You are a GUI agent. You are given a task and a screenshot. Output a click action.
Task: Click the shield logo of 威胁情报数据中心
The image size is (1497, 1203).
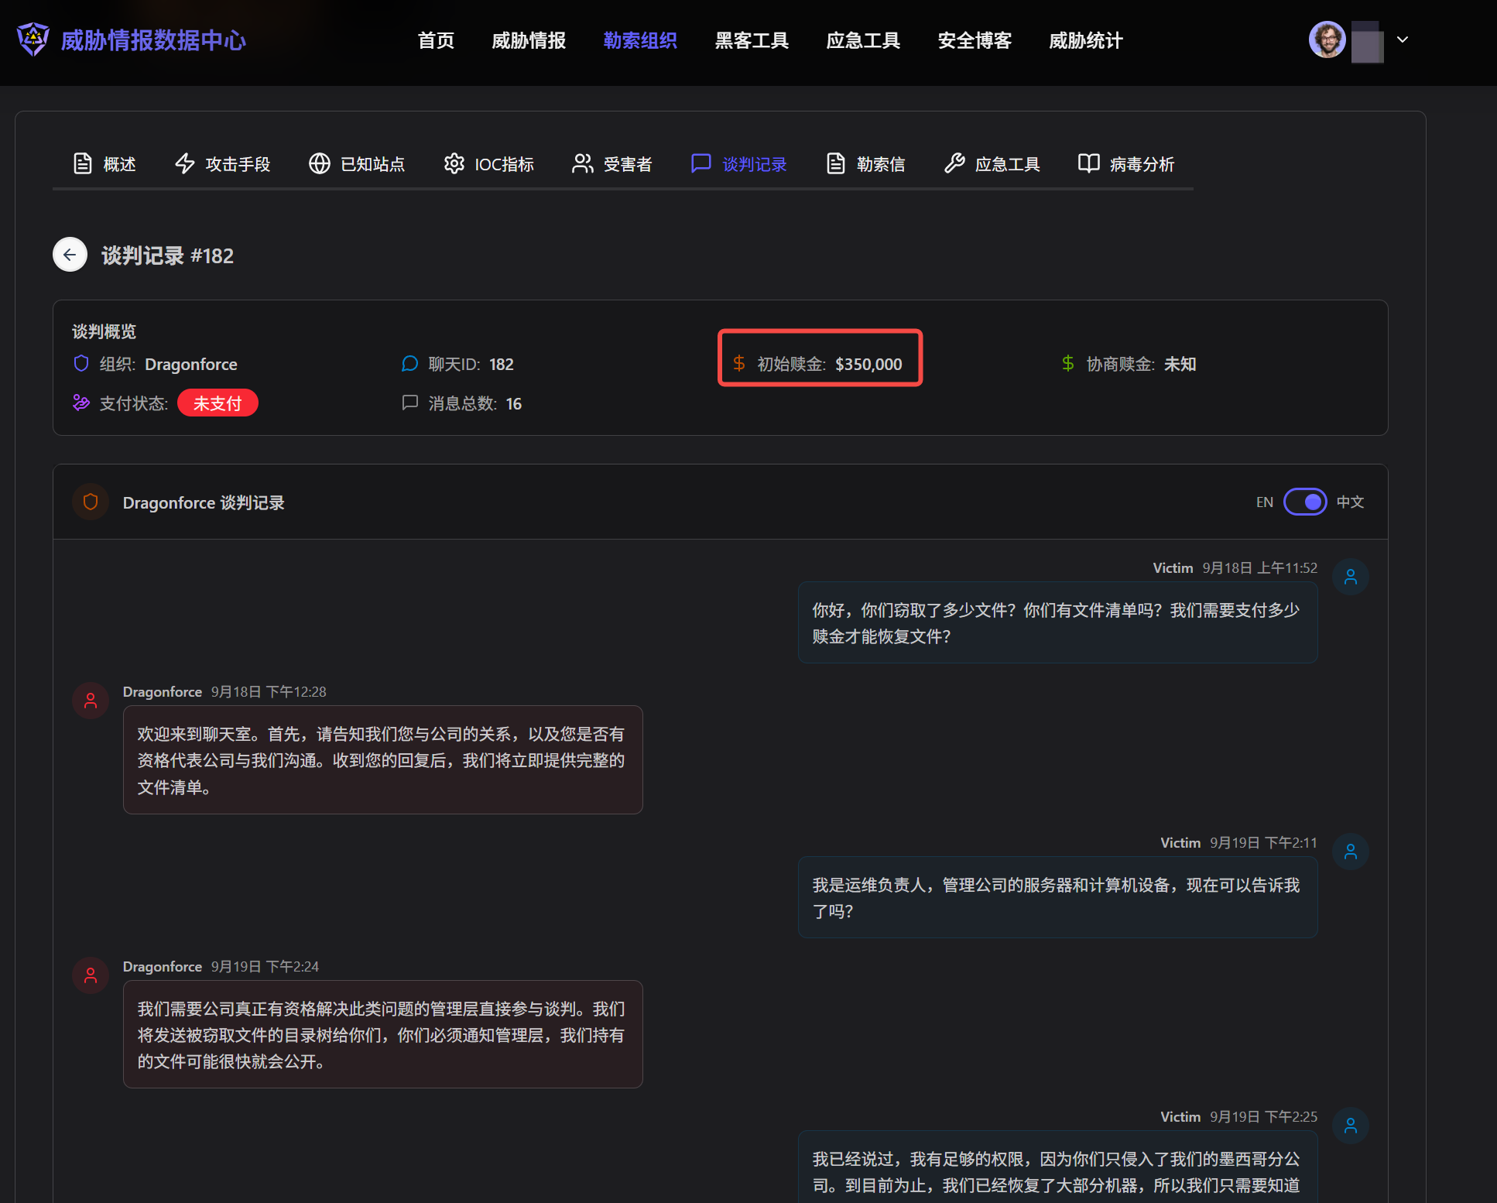point(33,39)
